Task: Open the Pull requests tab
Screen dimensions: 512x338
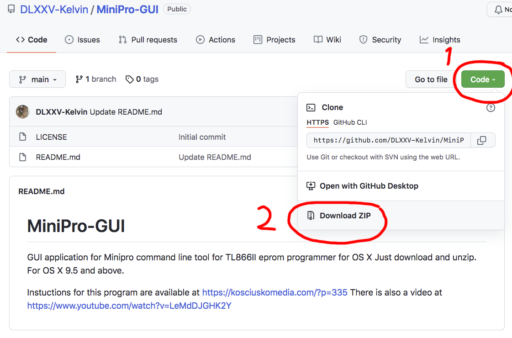Action: click(148, 40)
